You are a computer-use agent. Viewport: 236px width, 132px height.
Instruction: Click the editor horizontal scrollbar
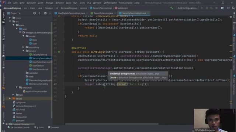(112, 124)
